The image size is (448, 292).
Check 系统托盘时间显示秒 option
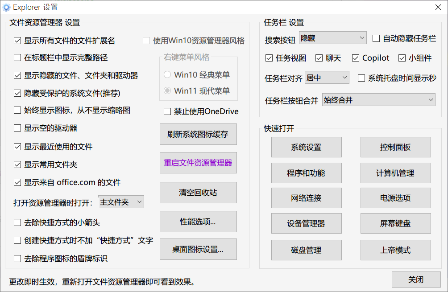pos(361,78)
